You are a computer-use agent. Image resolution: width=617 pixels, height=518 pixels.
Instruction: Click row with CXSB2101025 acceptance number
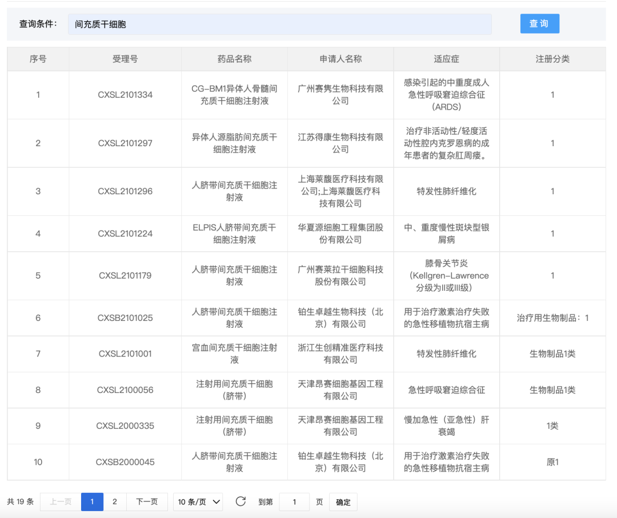point(125,318)
